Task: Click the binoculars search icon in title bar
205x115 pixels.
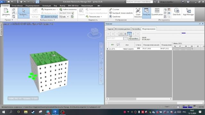Action: point(155,2)
